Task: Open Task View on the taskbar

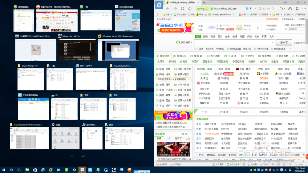Action: 19,170
